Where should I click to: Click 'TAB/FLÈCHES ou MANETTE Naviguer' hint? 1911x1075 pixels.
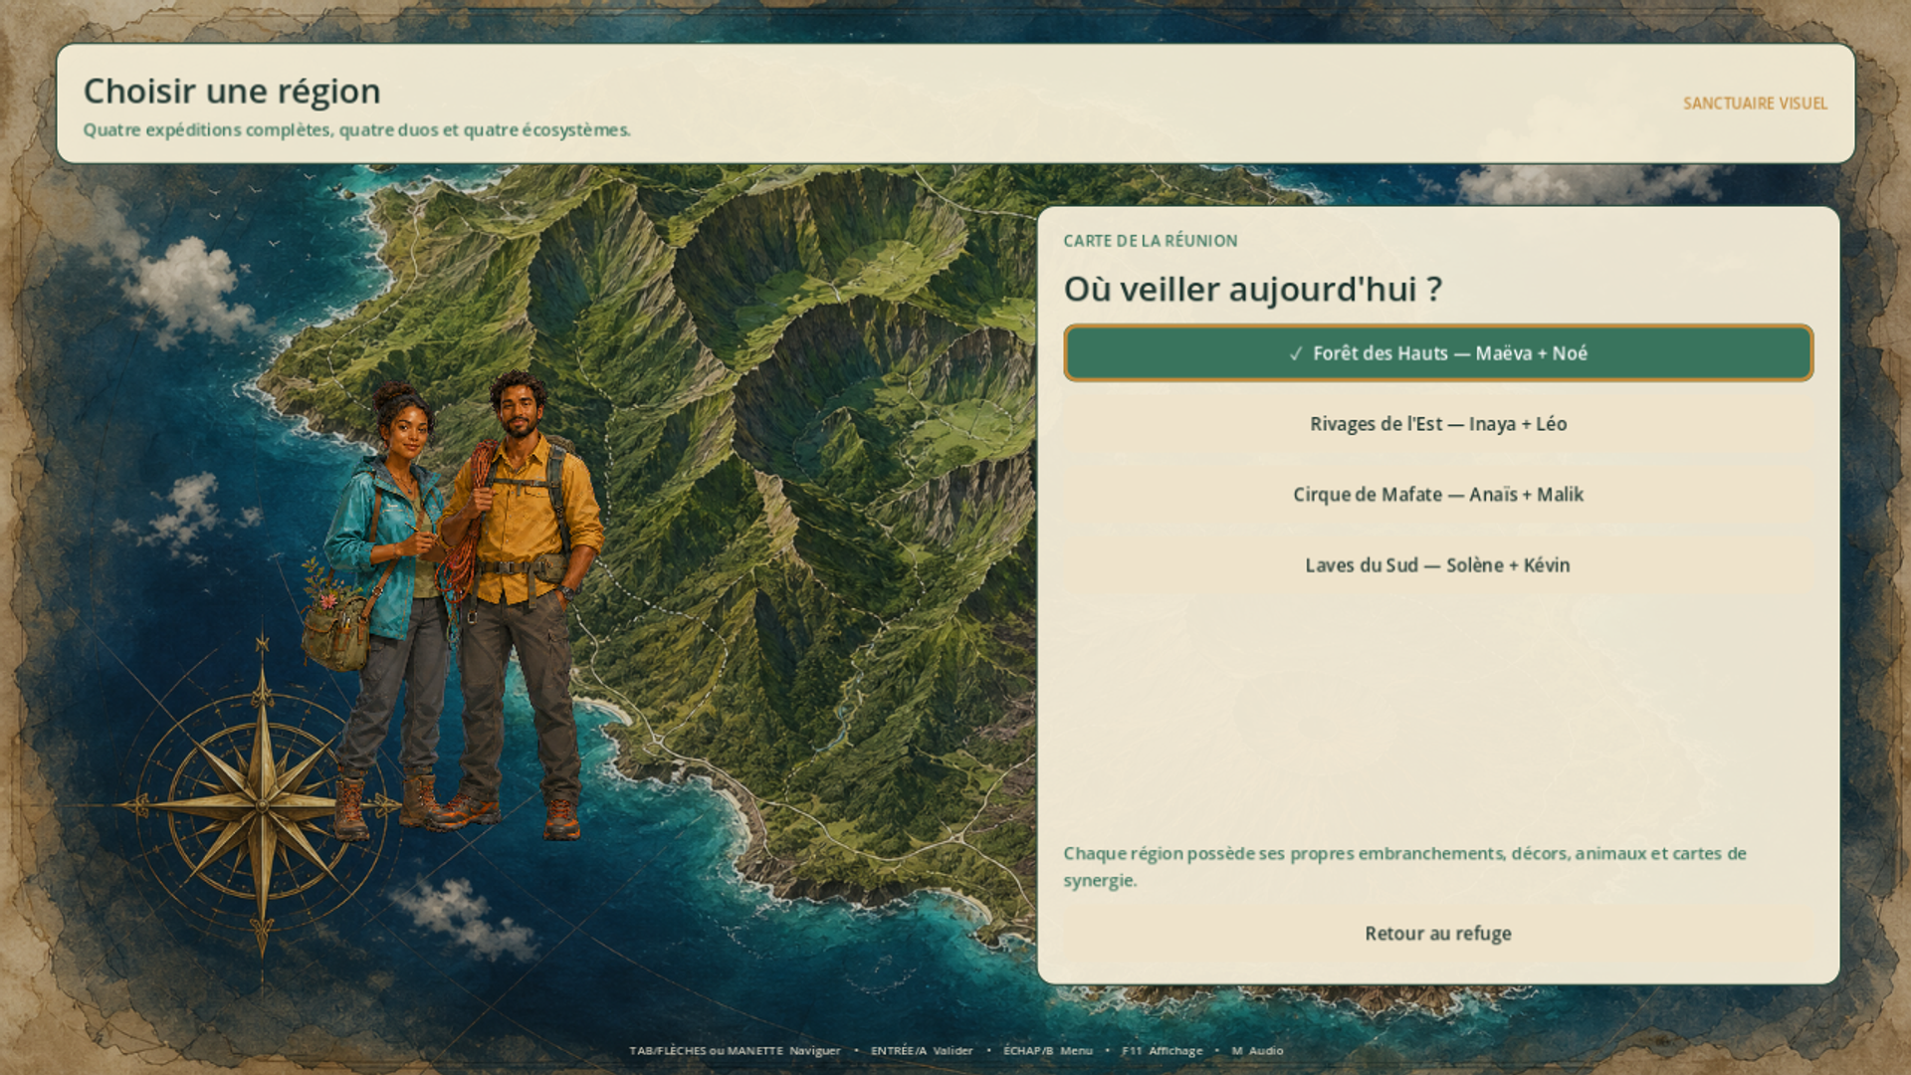point(735,1050)
